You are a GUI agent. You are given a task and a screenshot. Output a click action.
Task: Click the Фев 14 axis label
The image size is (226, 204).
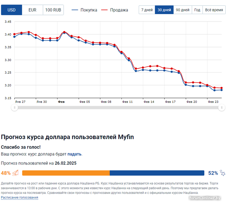pyautogui.click(x=149, y=102)
